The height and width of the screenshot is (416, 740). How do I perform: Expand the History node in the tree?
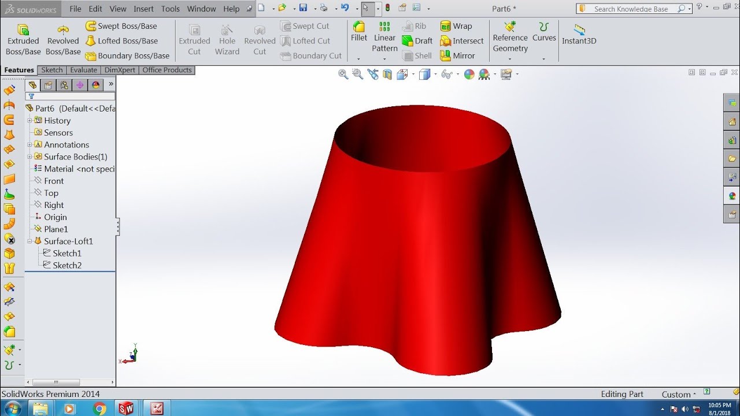pyautogui.click(x=29, y=120)
